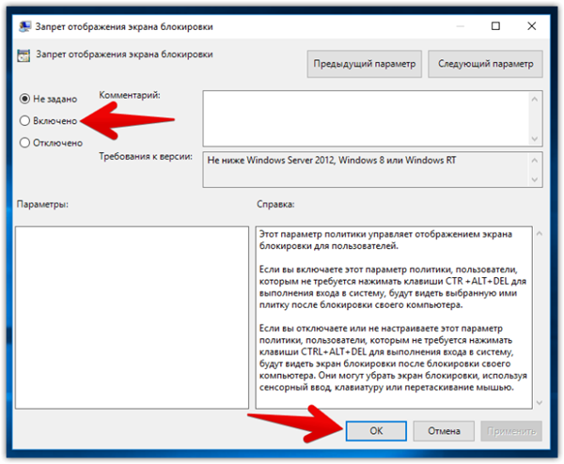The height and width of the screenshot is (464, 564).
Task: Click the 'Требования к версии:' label
Action: [x=146, y=157]
